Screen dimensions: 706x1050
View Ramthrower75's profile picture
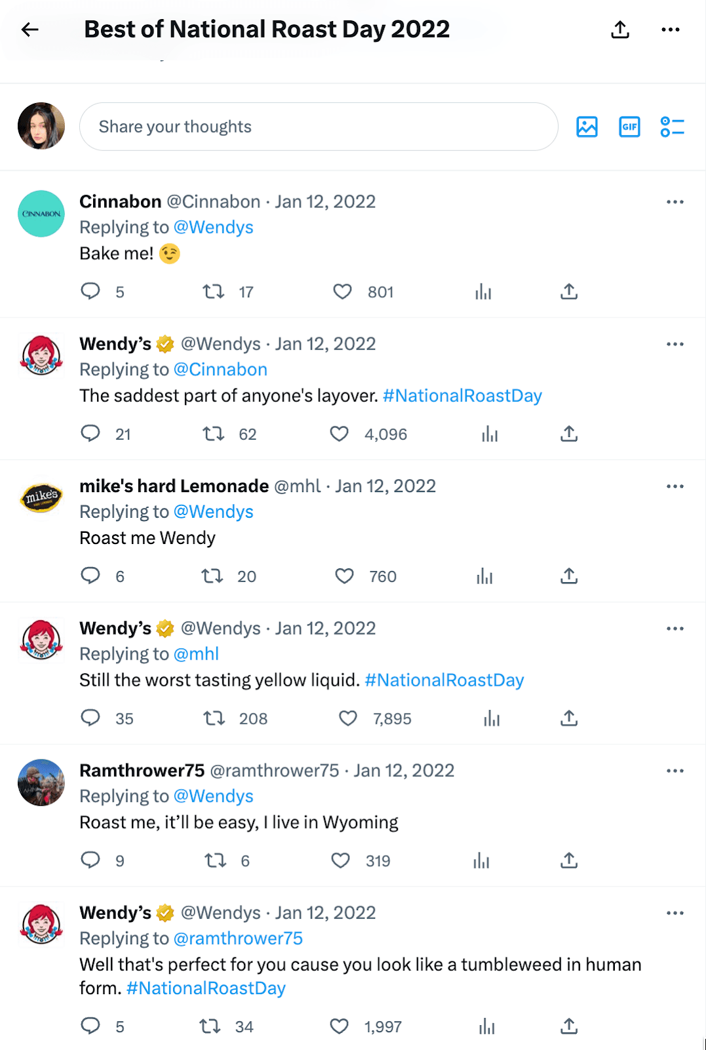[x=41, y=782]
